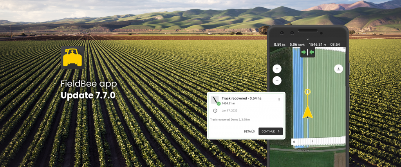
Task: Tap the 08:54 time readout
Action: (335, 45)
